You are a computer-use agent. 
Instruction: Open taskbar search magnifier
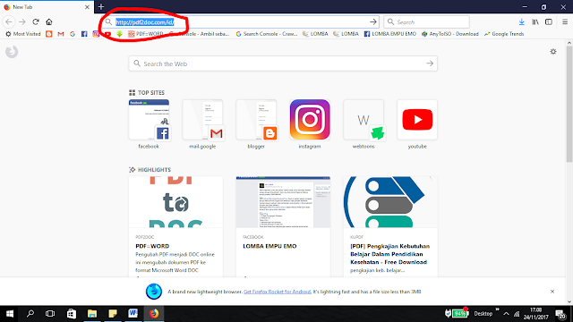point(30,314)
